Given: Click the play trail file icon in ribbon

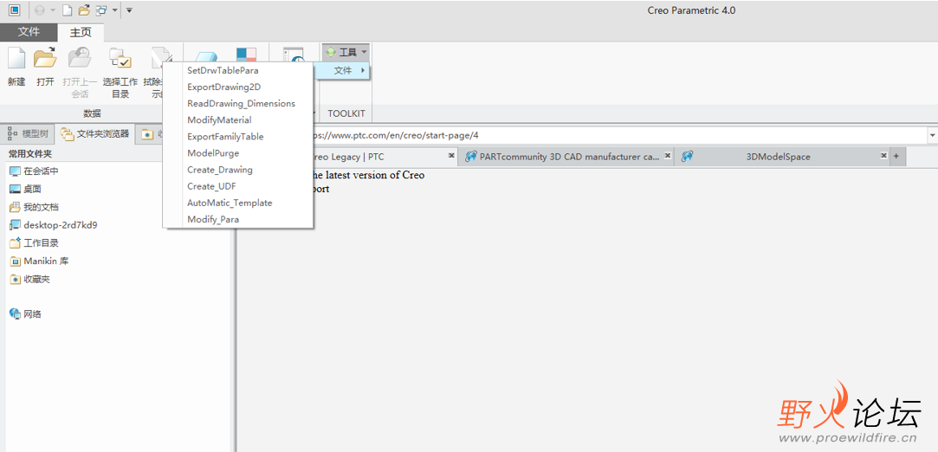Looking at the screenshot, I should tap(294, 55).
